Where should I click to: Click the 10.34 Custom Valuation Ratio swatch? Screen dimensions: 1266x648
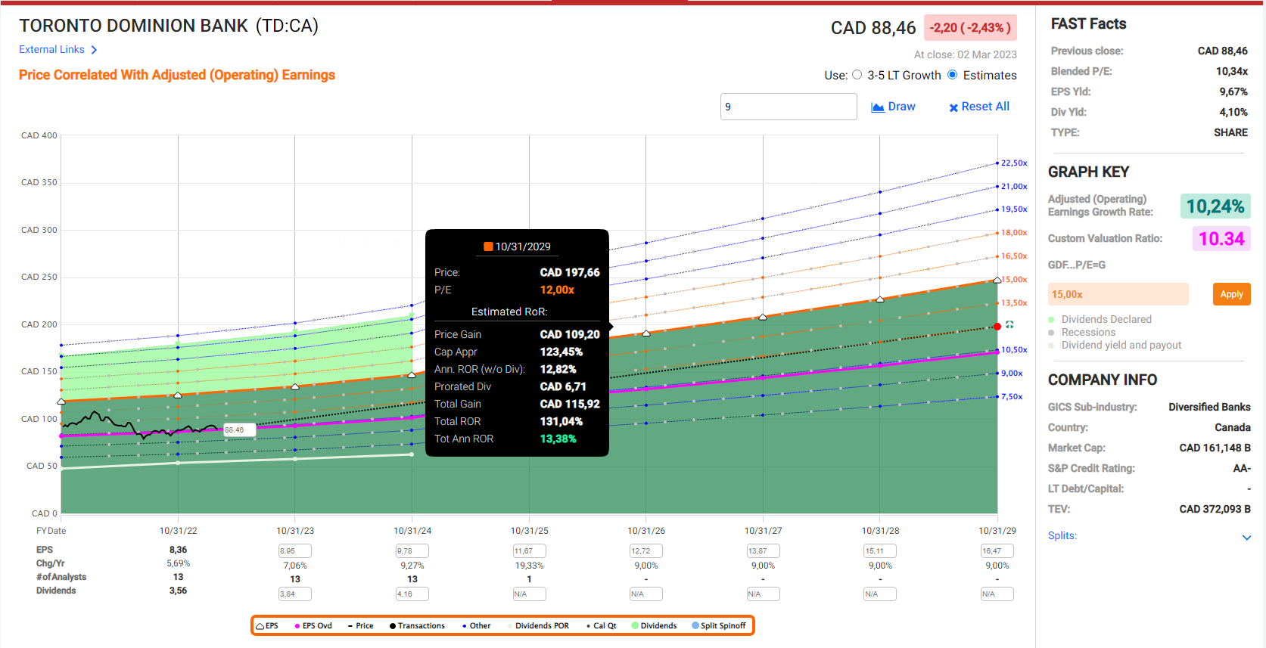click(x=1221, y=239)
